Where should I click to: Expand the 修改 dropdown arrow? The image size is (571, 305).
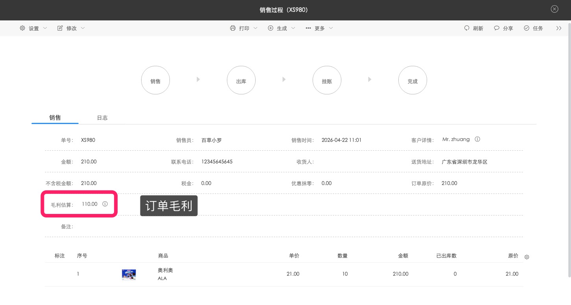[83, 28]
